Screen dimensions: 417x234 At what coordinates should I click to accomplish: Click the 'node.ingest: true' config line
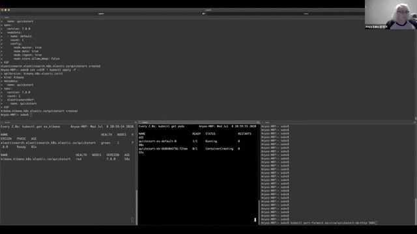(27, 55)
